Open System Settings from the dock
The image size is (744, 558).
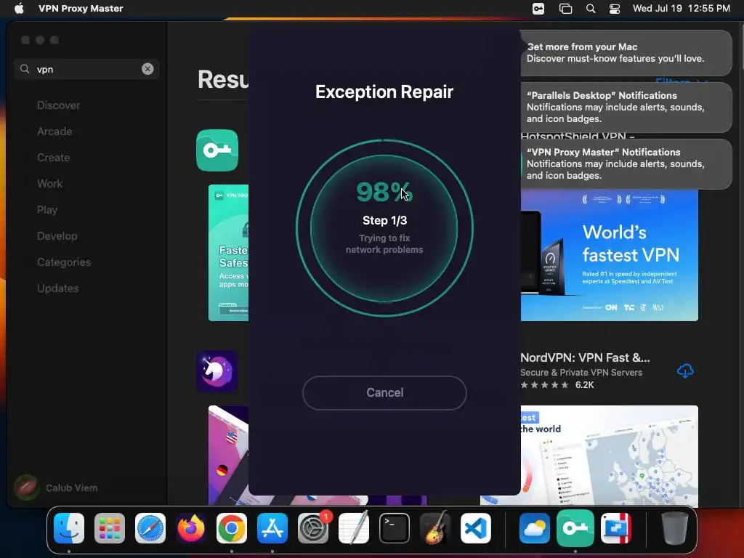coord(313,528)
